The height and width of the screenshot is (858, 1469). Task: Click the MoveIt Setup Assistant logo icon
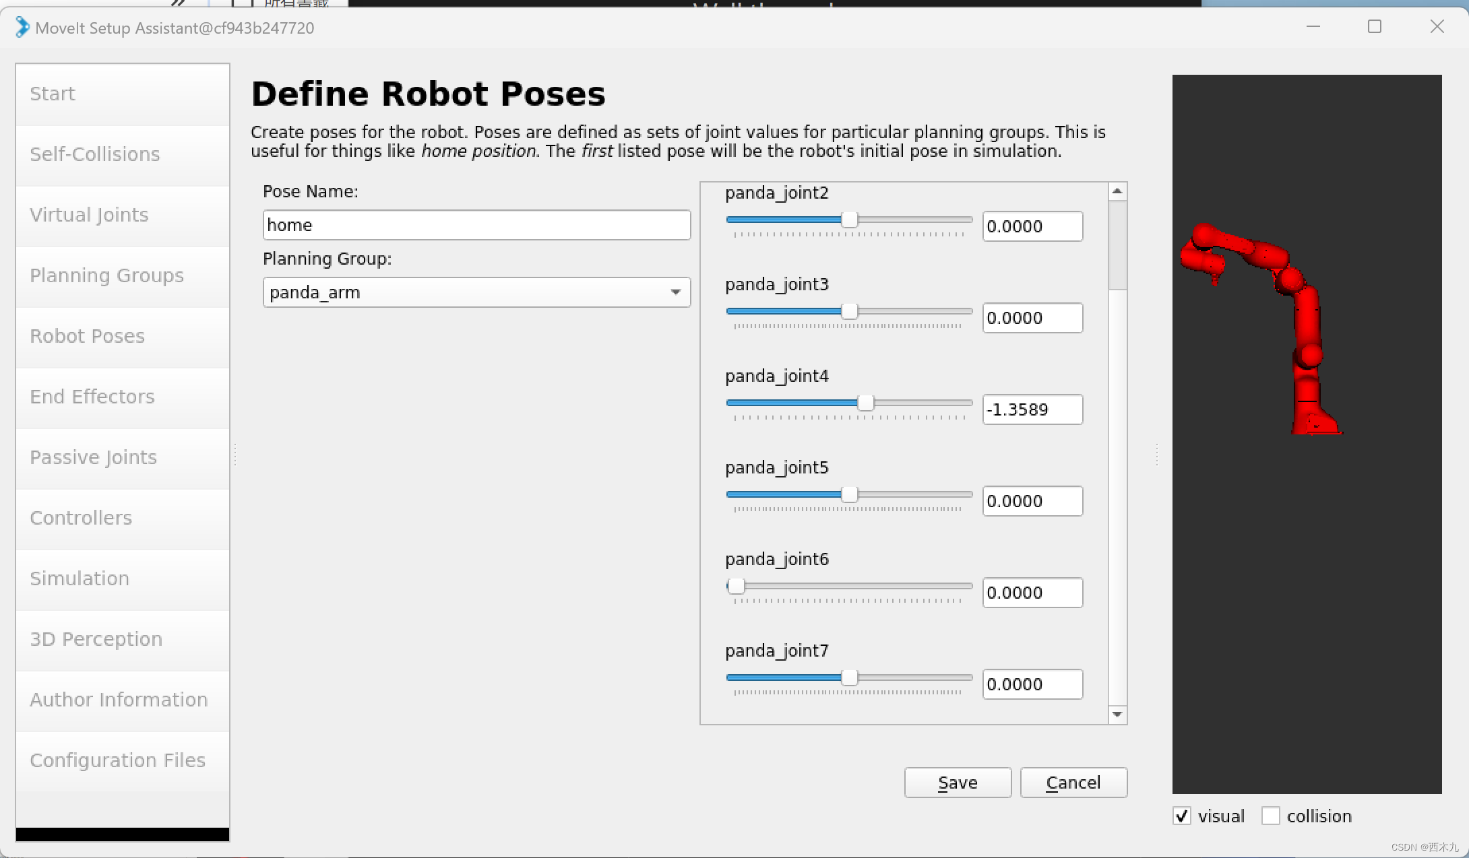coord(22,28)
